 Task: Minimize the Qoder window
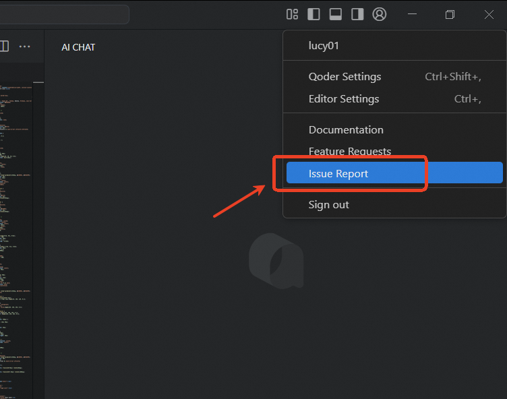click(413, 14)
